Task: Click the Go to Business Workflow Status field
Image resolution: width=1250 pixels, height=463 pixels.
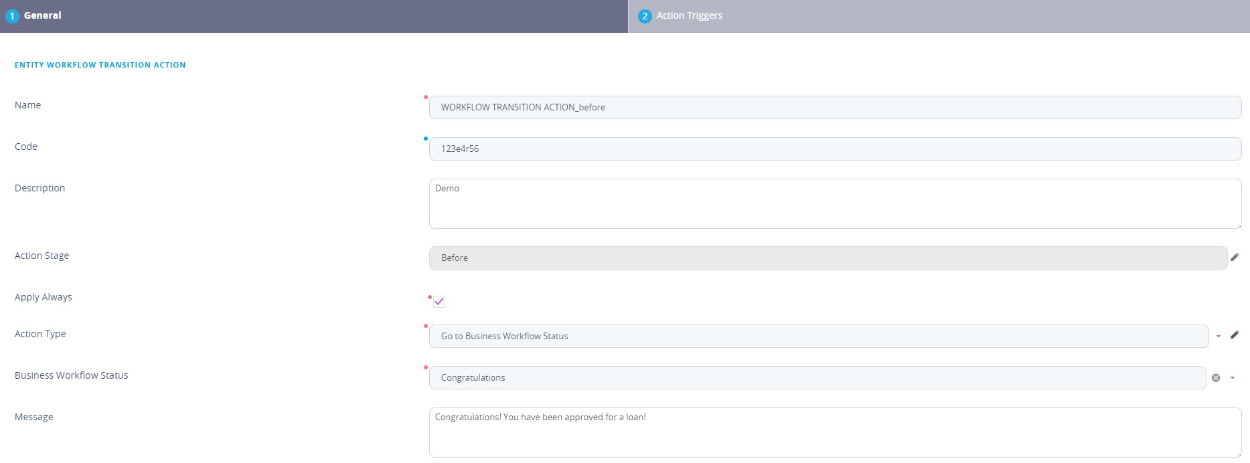Action: tap(818, 337)
